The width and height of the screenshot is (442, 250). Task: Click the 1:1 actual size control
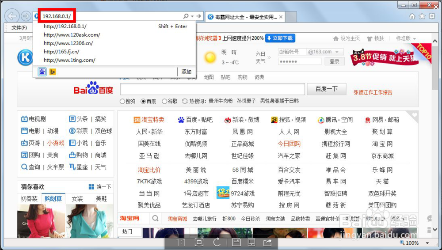181,242
